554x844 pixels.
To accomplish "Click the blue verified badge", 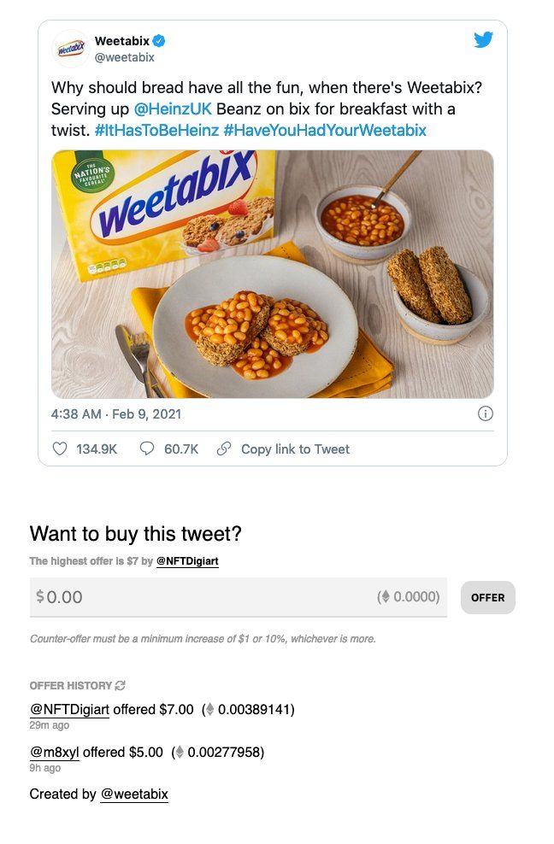I will 159,41.
